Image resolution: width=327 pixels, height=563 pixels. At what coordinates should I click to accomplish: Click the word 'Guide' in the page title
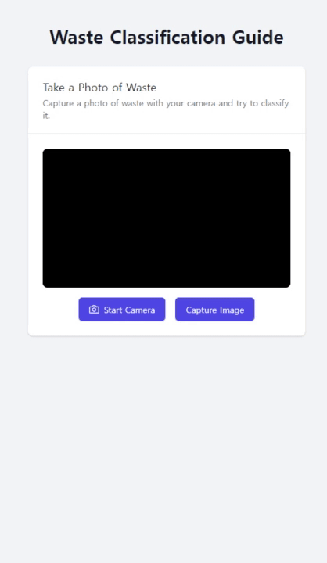tap(257, 38)
